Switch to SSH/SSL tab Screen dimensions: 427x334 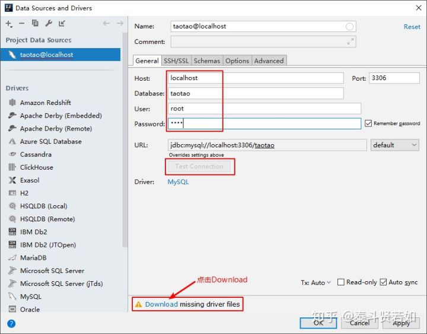pyautogui.click(x=176, y=61)
